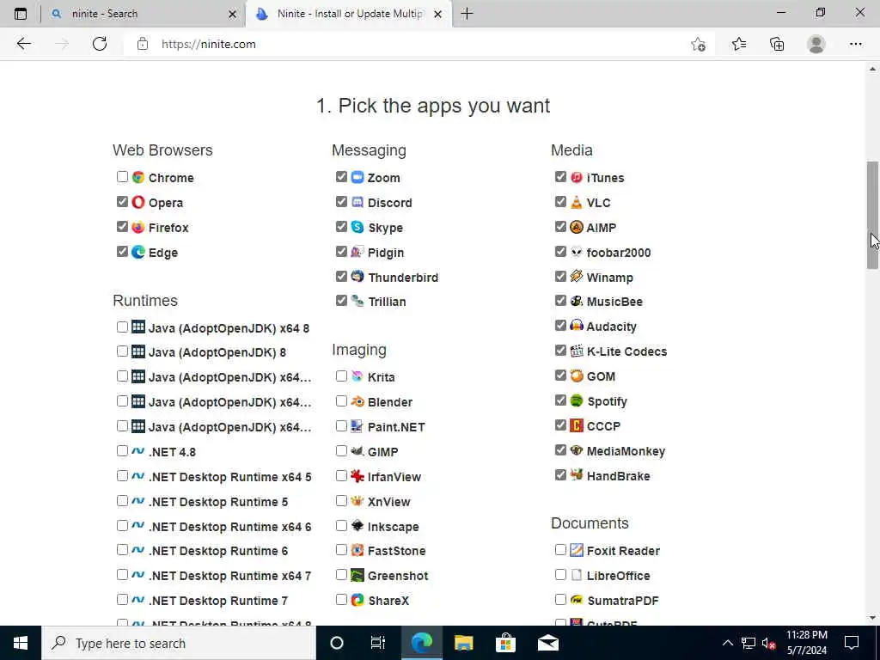The width and height of the screenshot is (880, 660).
Task: Click the Thunderbird icon
Action: tap(357, 277)
